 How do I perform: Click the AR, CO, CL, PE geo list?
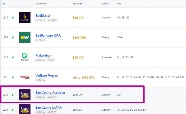(x=132, y=110)
